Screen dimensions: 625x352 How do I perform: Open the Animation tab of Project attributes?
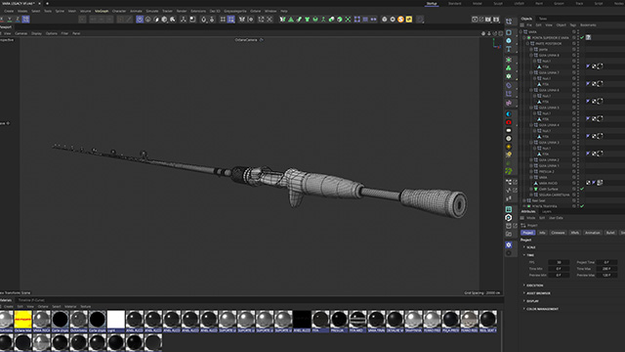(593, 233)
